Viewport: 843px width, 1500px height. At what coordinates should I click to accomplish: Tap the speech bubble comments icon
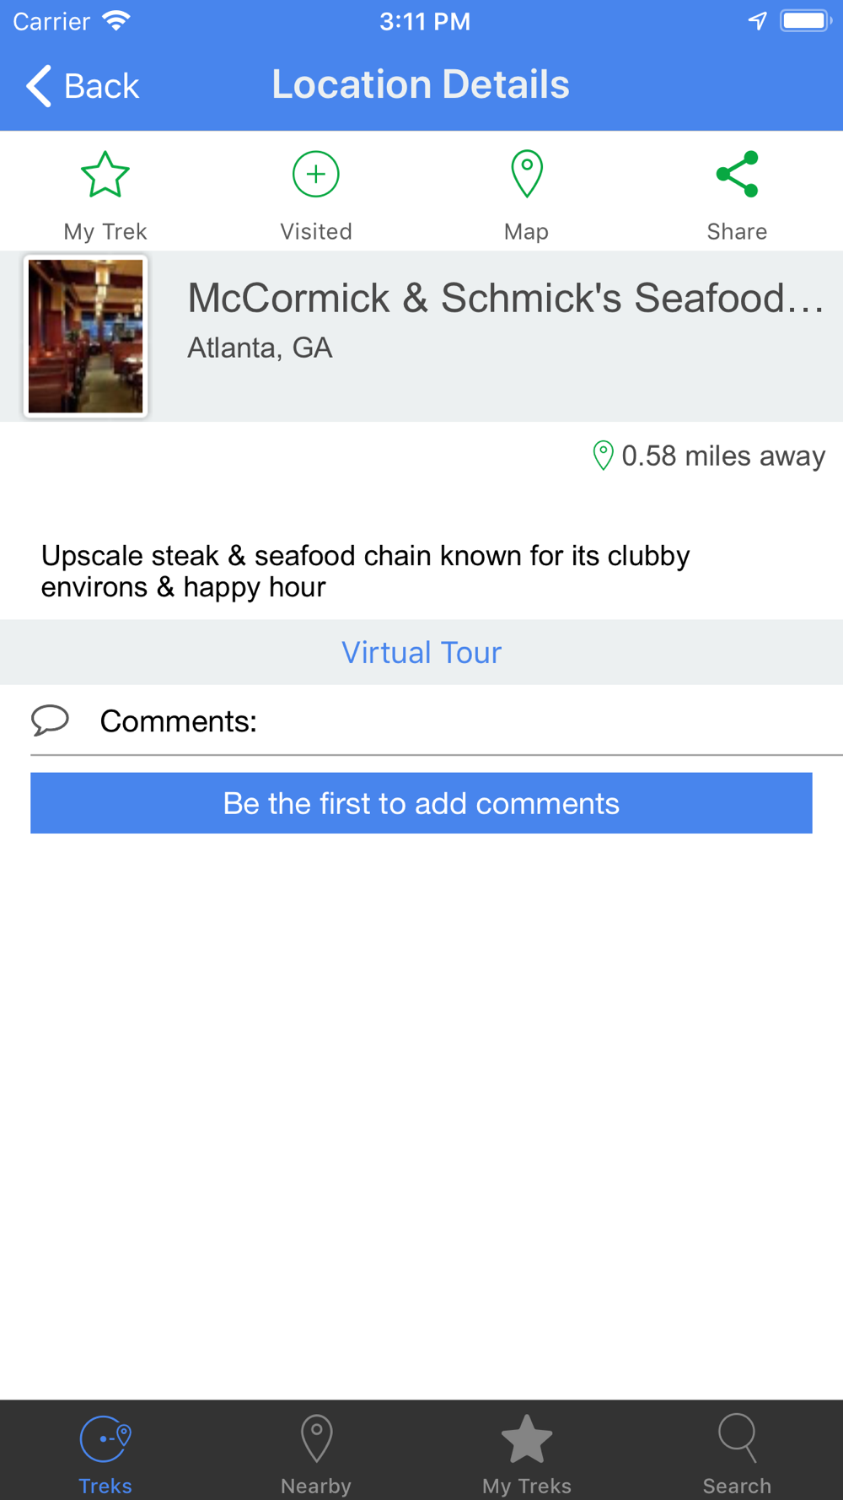tap(50, 720)
